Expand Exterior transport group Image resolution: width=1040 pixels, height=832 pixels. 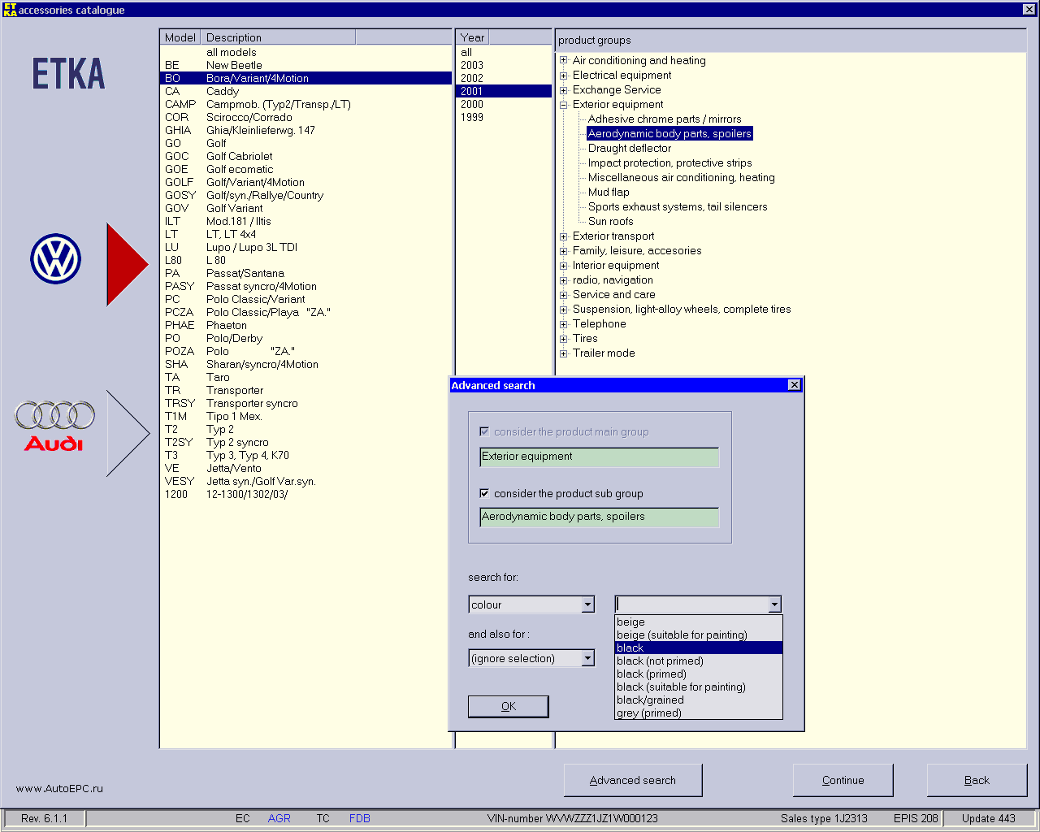tap(563, 236)
